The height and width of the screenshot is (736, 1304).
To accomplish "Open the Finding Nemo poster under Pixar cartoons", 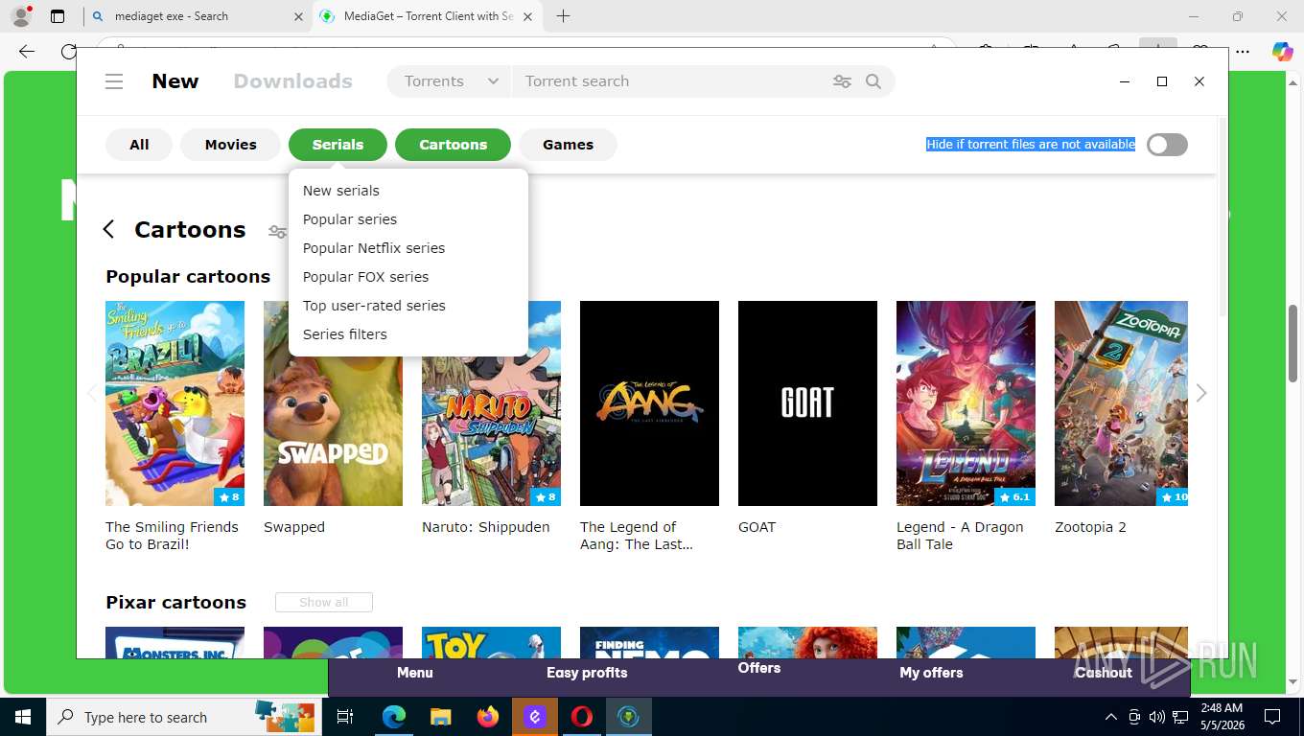I will click(649, 642).
